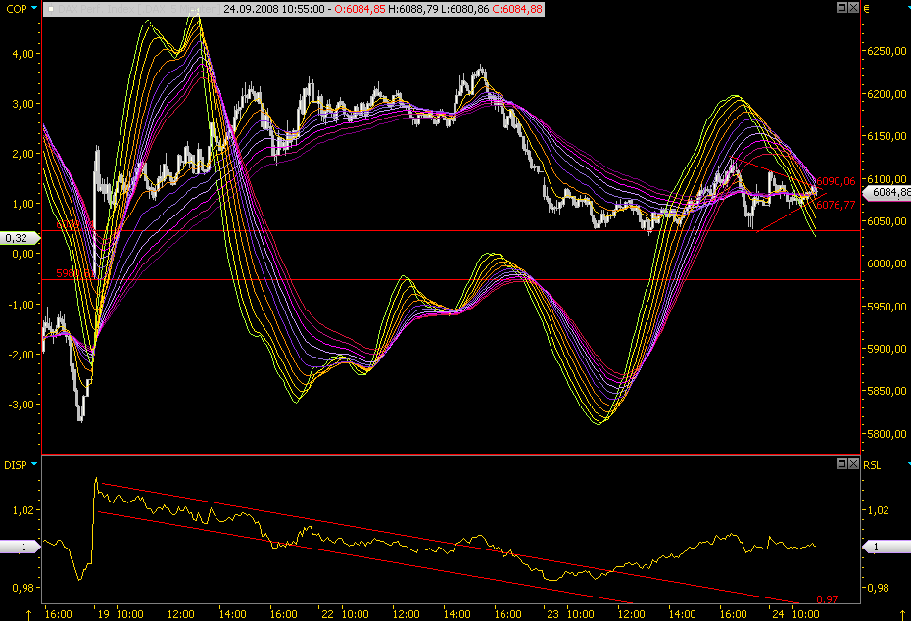
Task: Click the small square in the DAX legend
Action: tap(51, 9)
